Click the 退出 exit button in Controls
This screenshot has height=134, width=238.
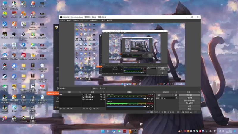pos(189,109)
